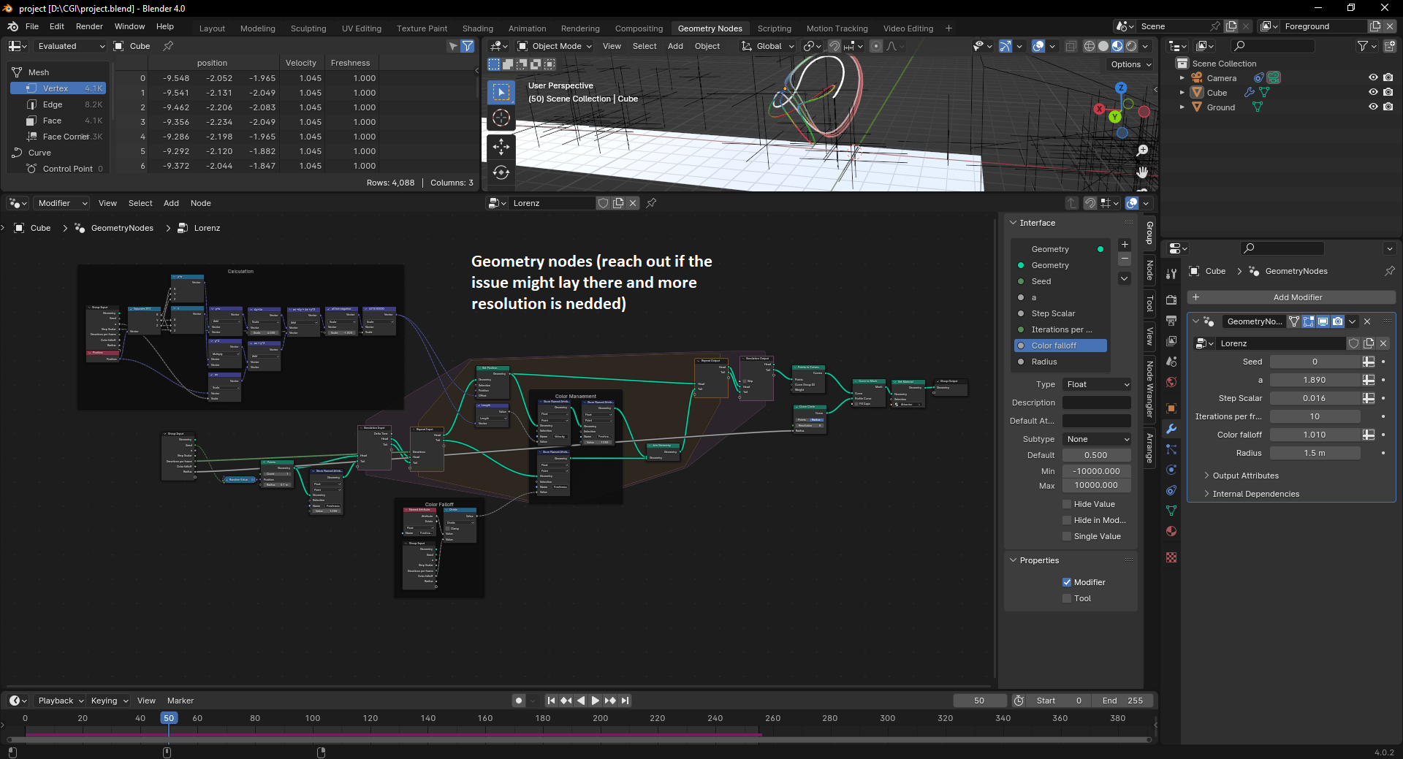The width and height of the screenshot is (1403, 759).
Task: Open the Global transform orientation dropdown
Action: [767, 46]
